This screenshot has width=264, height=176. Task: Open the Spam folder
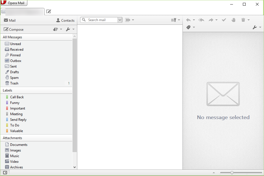tap(36, 78)
